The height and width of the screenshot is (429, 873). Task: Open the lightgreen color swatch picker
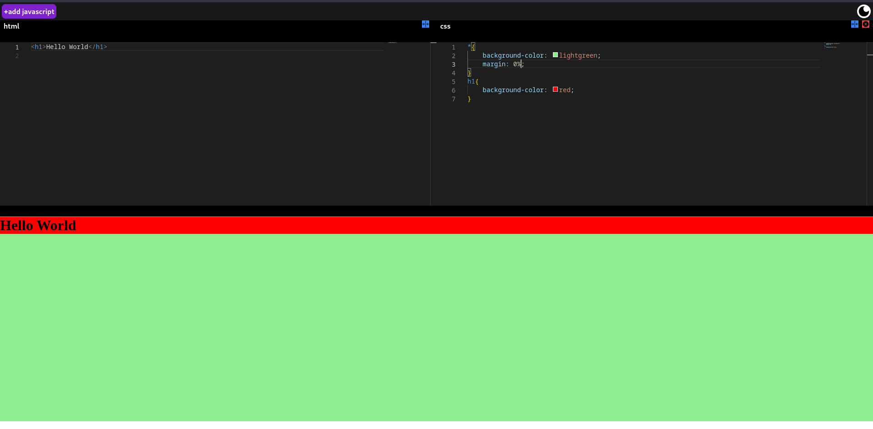point(555,55)
